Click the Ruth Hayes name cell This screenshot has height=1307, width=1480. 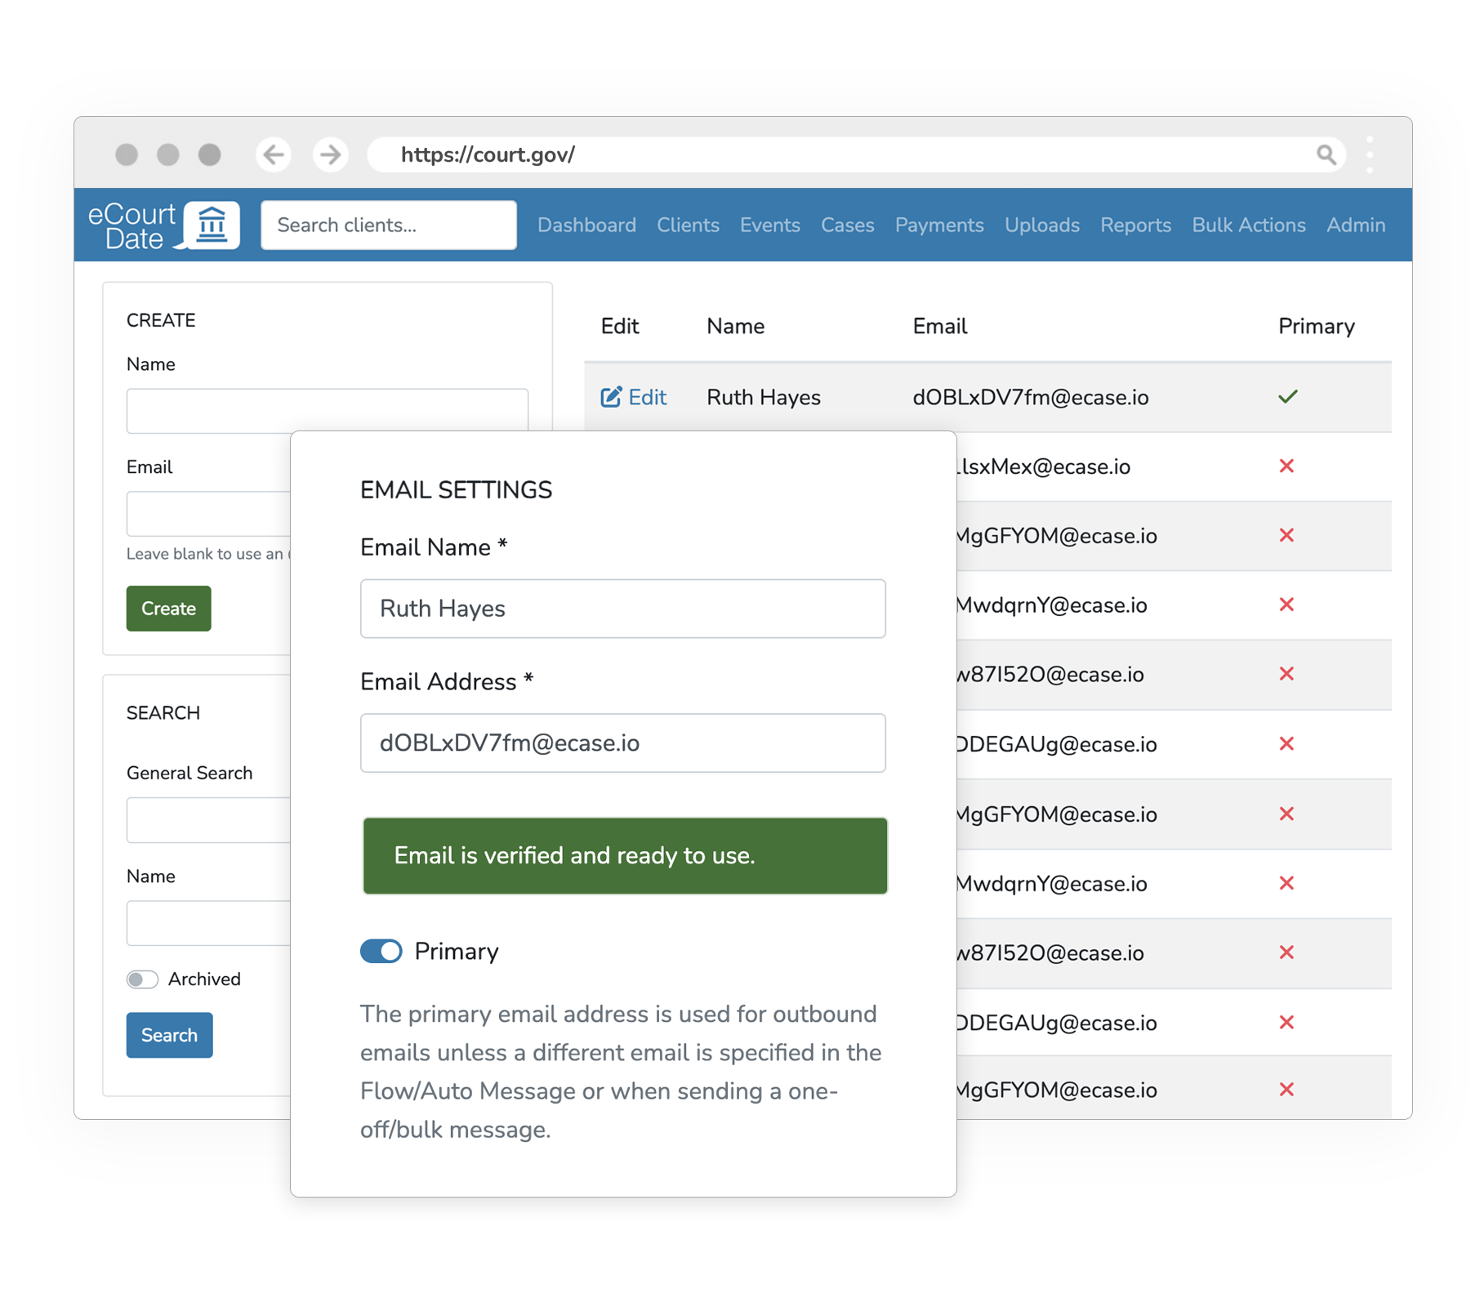(x=764, y=398)
